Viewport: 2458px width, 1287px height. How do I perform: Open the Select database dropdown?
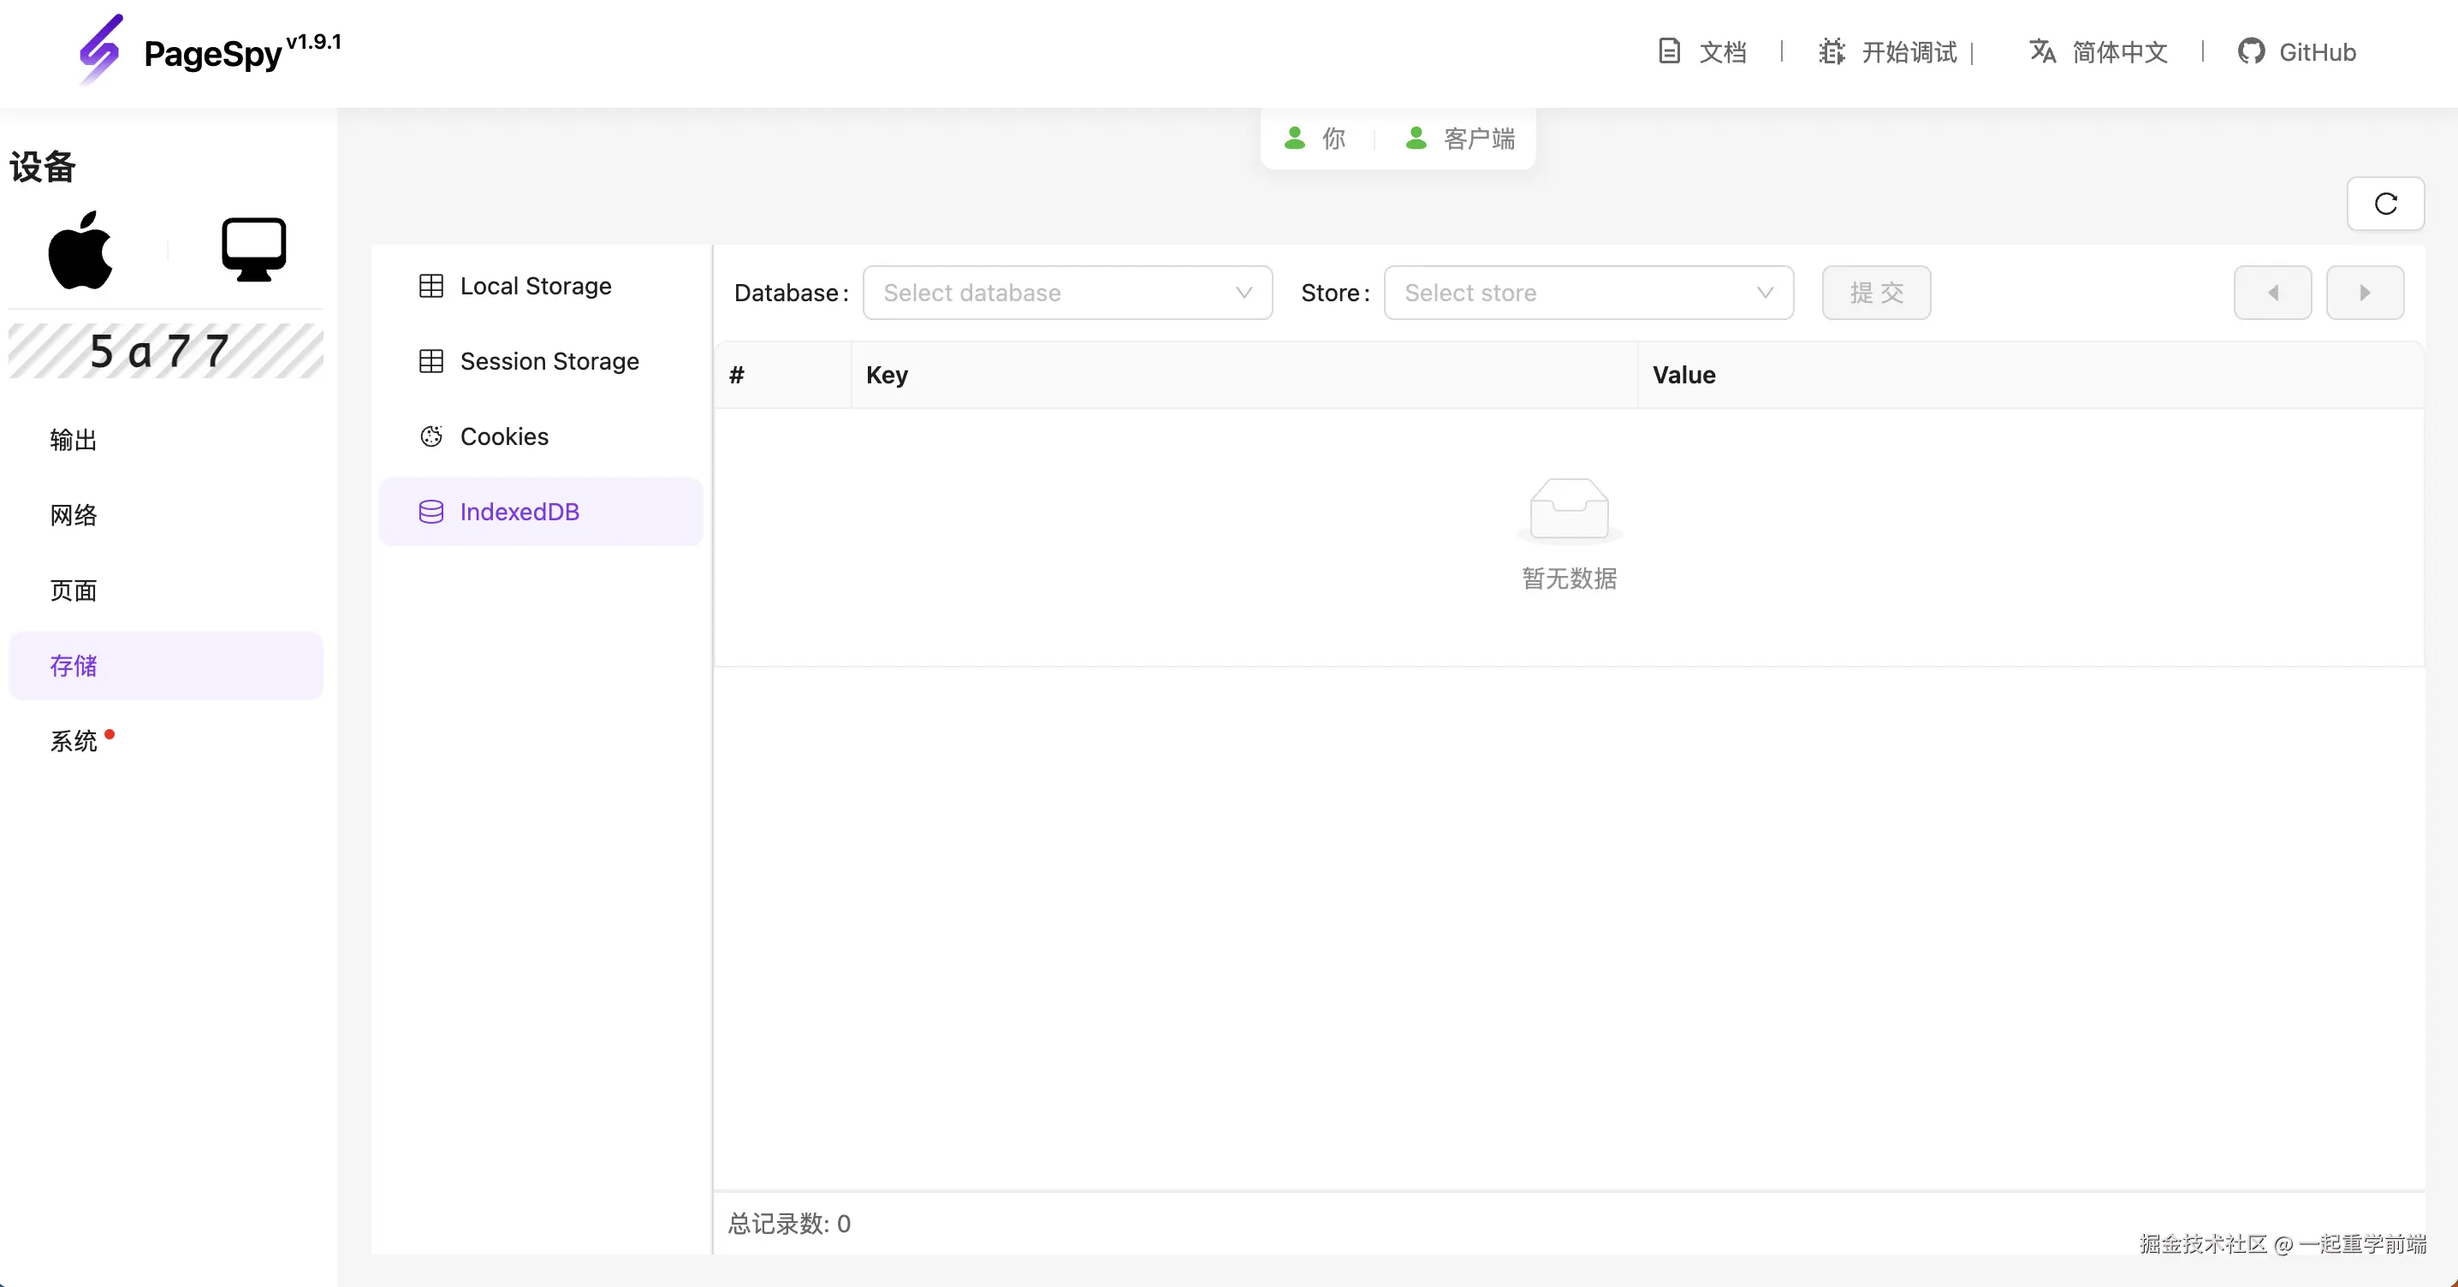pos(1066,293)
